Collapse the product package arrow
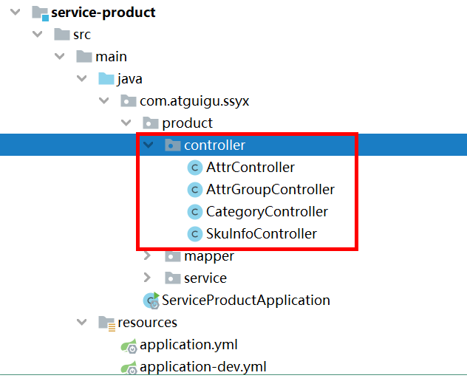The width and height of the screenshot is (467, 381). click(x=126, y=123)
